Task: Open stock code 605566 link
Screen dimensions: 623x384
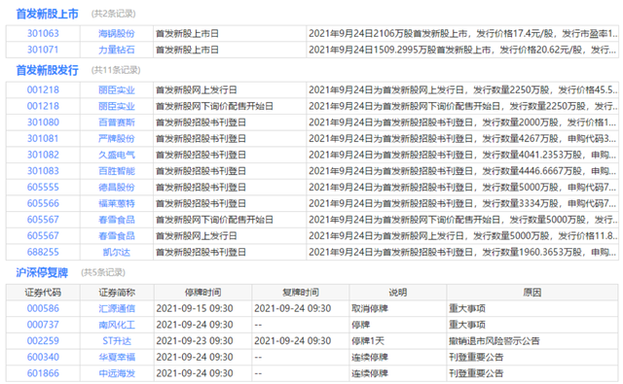Action: (43, 203)
